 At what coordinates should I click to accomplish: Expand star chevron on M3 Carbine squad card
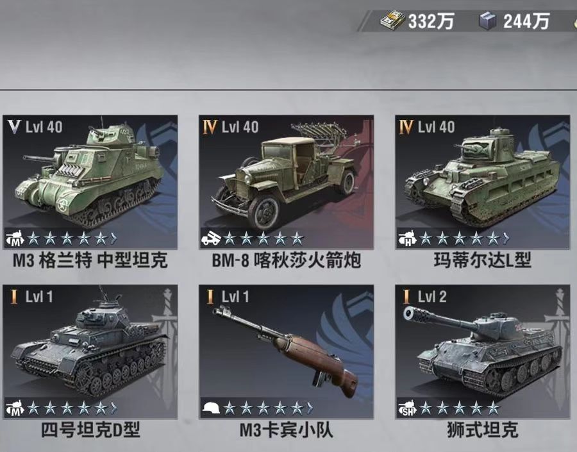(x=310, y=408)
